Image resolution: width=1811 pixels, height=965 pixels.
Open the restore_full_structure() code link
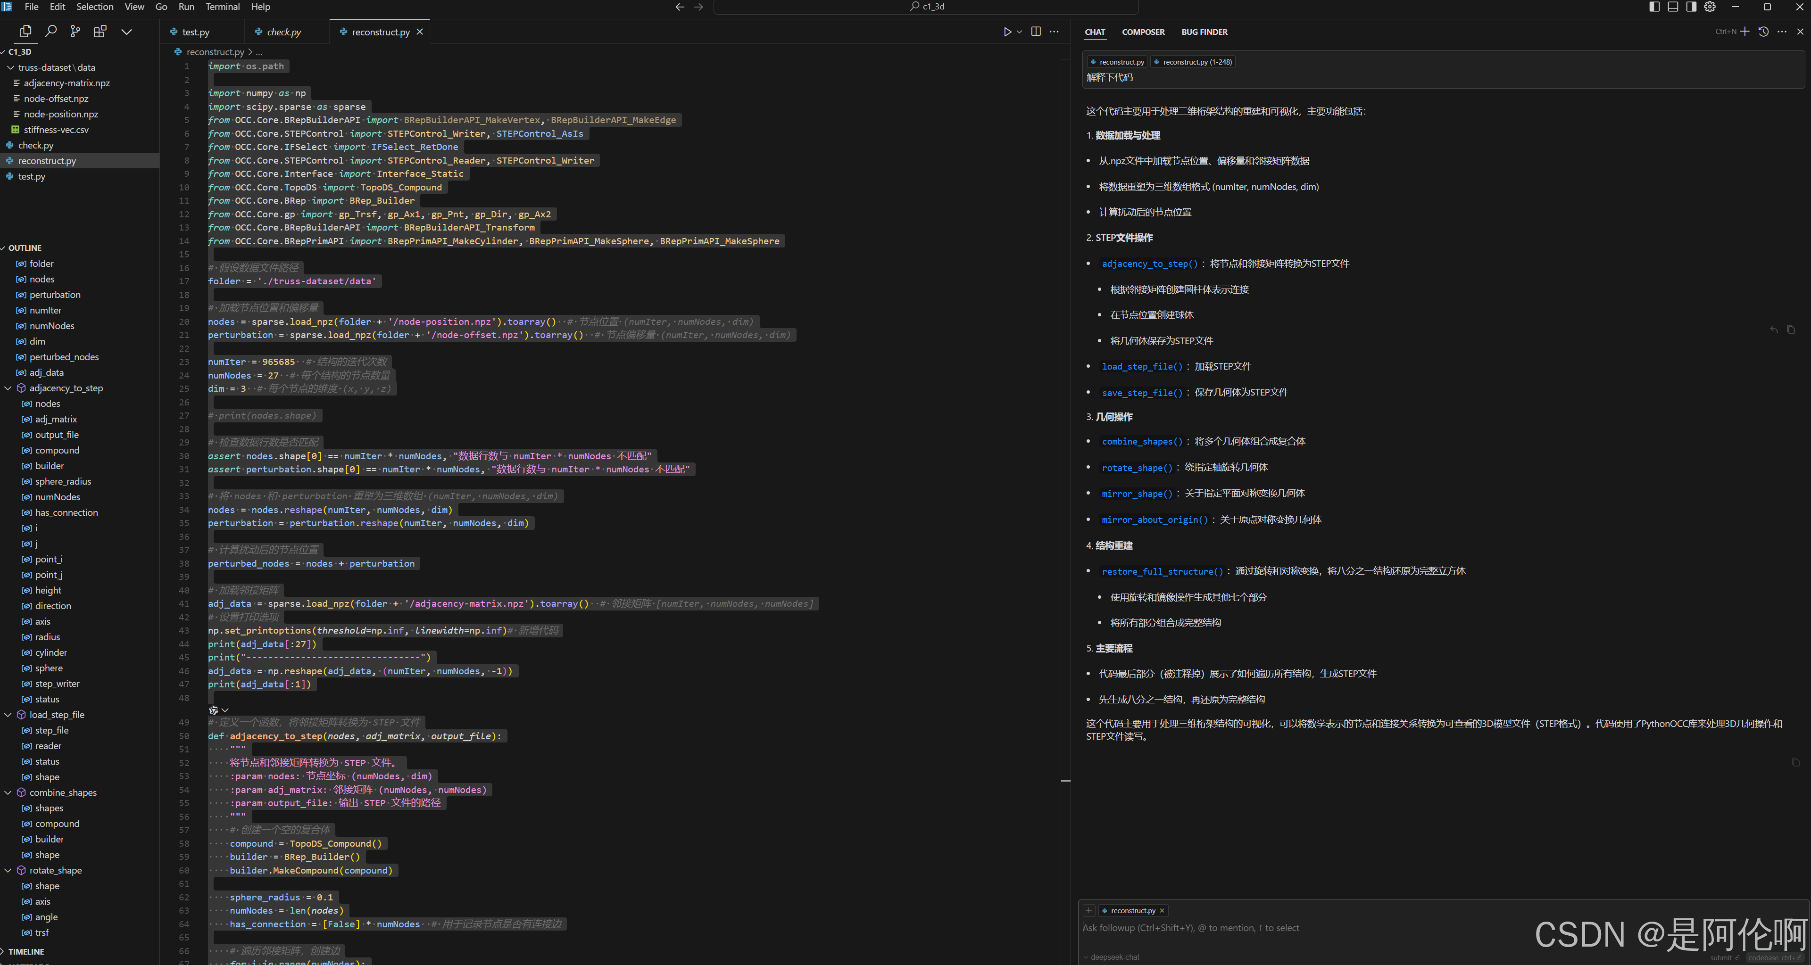[1162, 571]
